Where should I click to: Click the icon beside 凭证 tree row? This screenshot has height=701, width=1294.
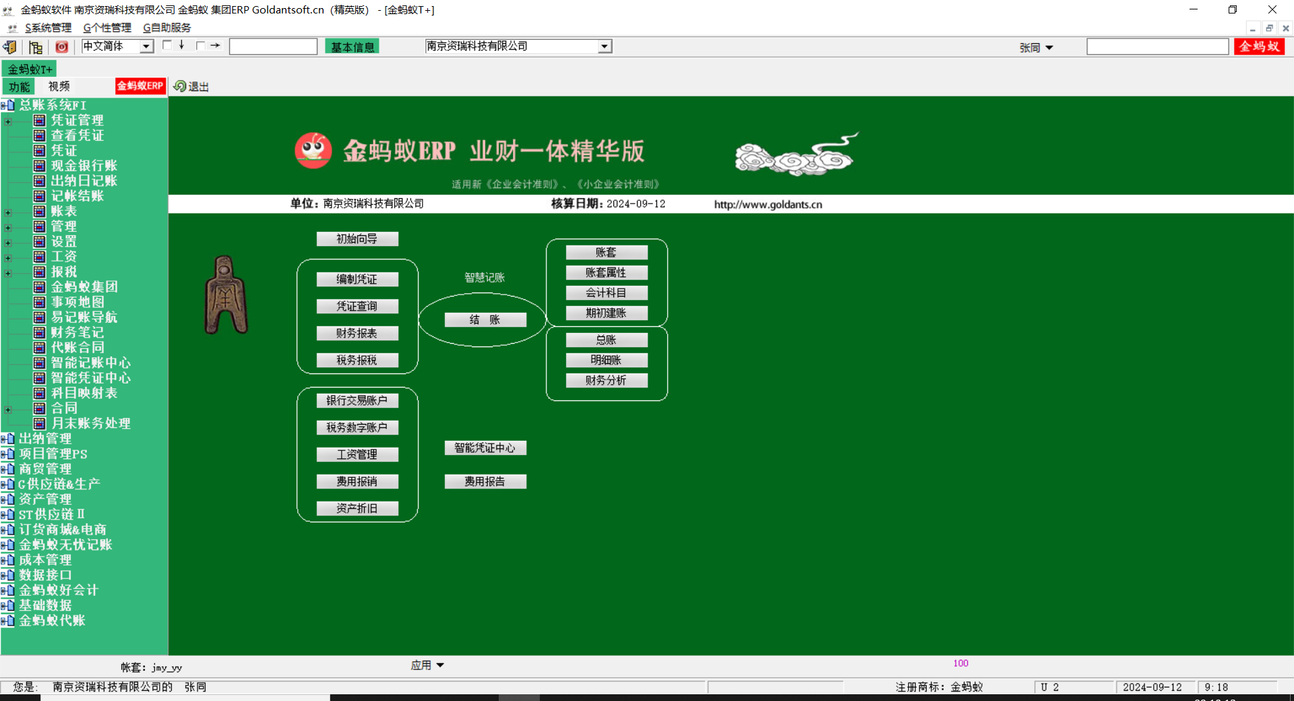coord(40,150)
